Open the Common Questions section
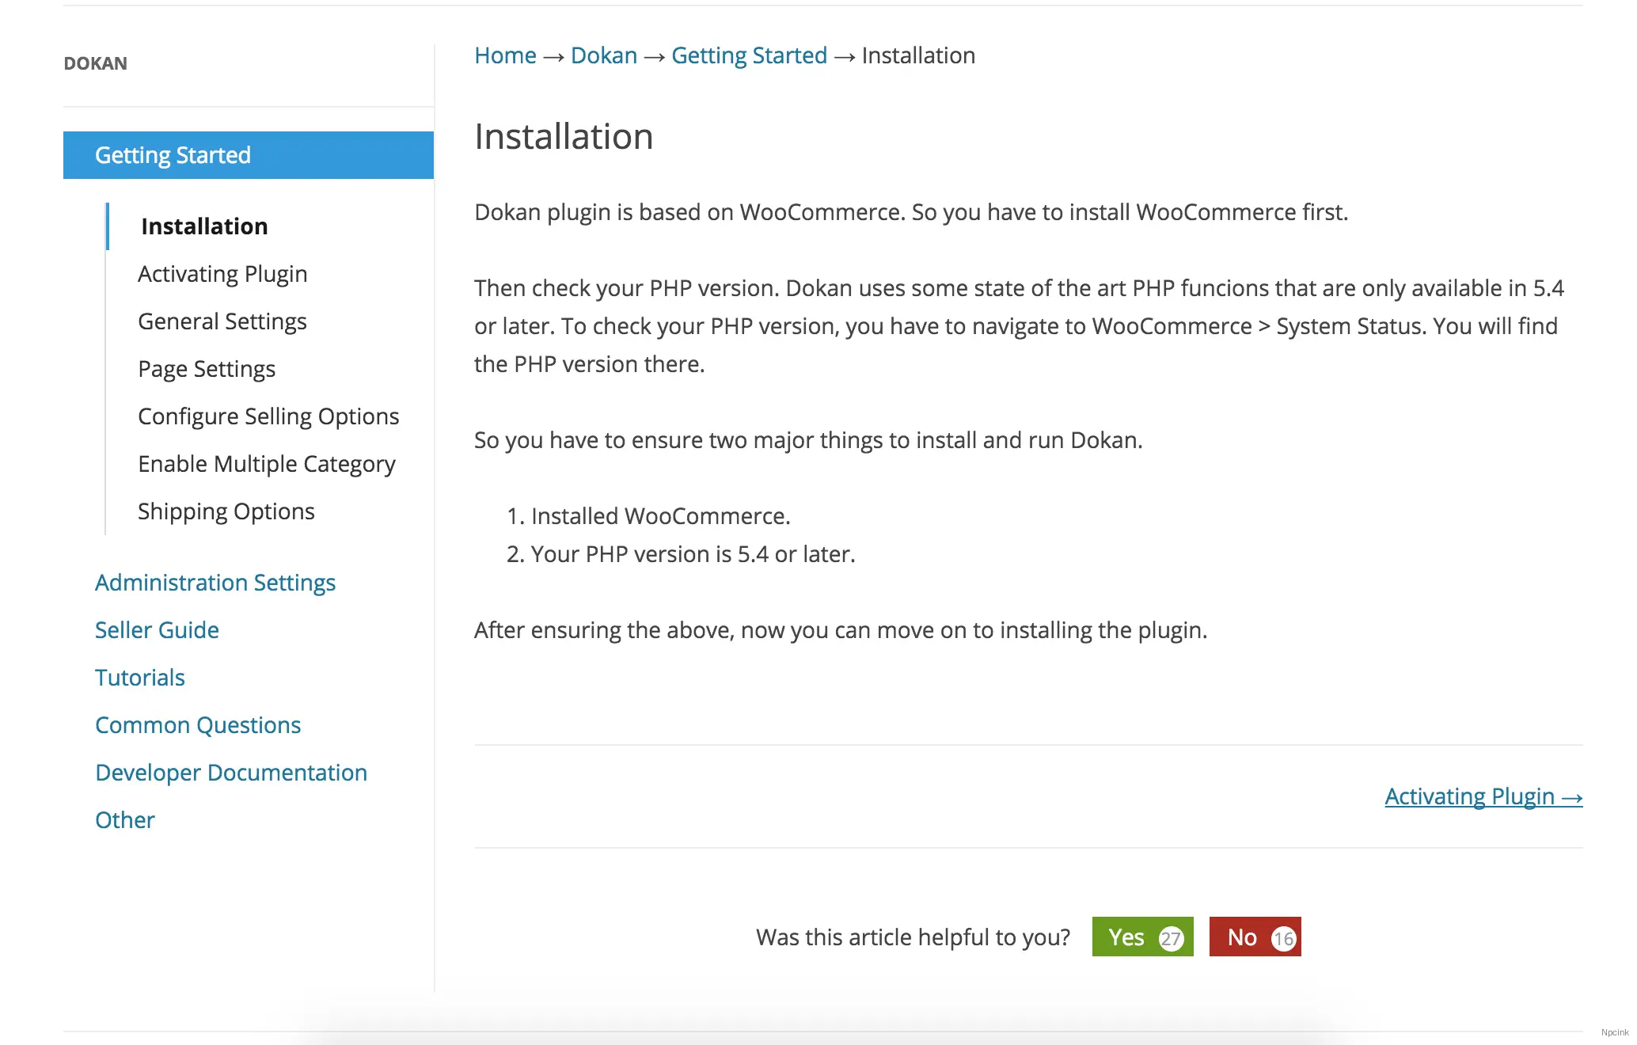This screenshot has width=1637, height=1045. click(x=198, y=725)
